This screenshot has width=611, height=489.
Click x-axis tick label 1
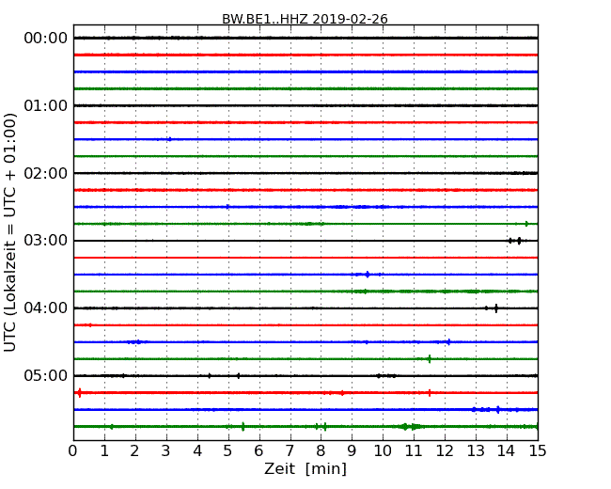pyautogui.click(x=104, y=451)
